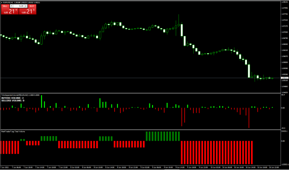Decrease lot size with the down arrow

(11, 6)
